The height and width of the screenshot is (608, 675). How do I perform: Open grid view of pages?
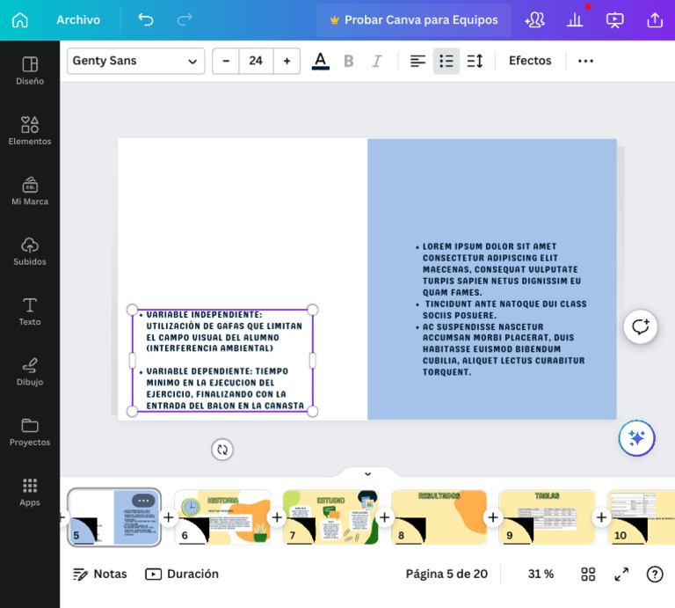[588, 574]
